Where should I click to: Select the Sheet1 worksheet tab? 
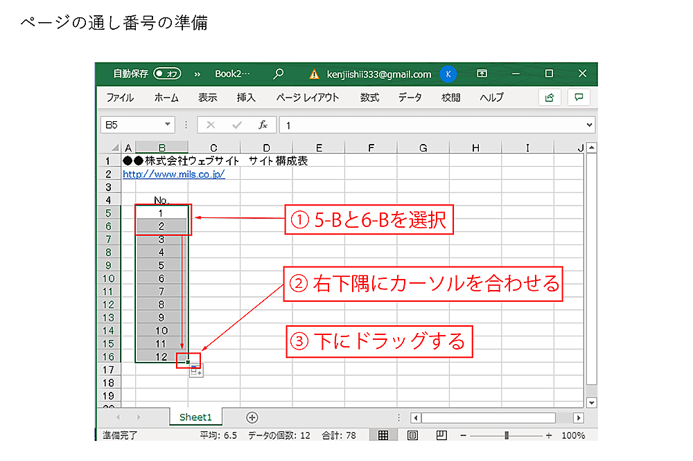point(195,417)
